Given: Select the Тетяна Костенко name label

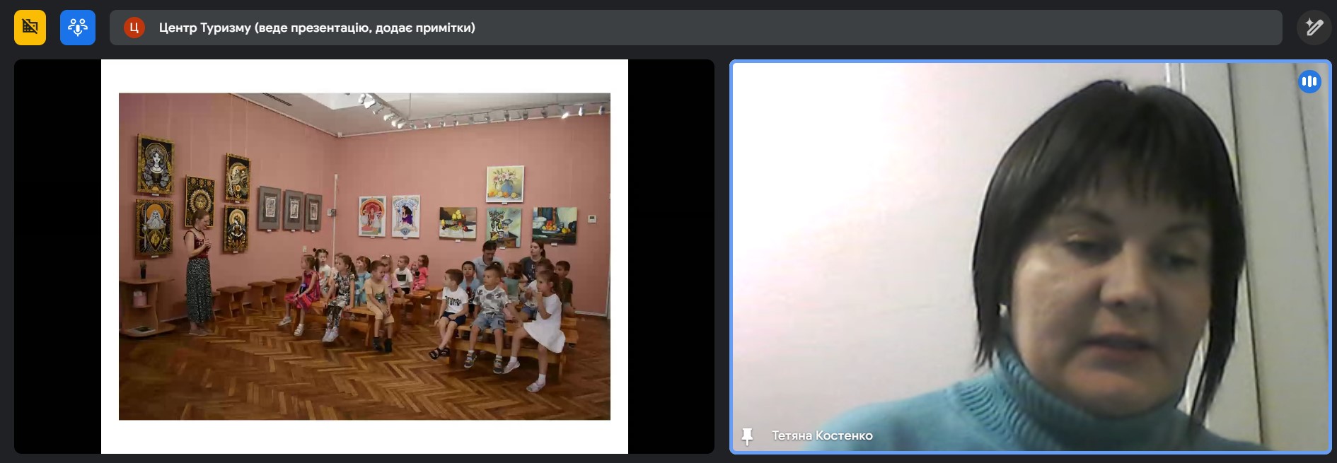Looking at the screenshot, I should tap(822, 436).
